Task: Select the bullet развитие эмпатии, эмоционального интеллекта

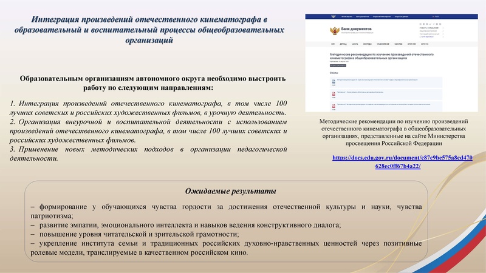Action: [x=186, y=225]
